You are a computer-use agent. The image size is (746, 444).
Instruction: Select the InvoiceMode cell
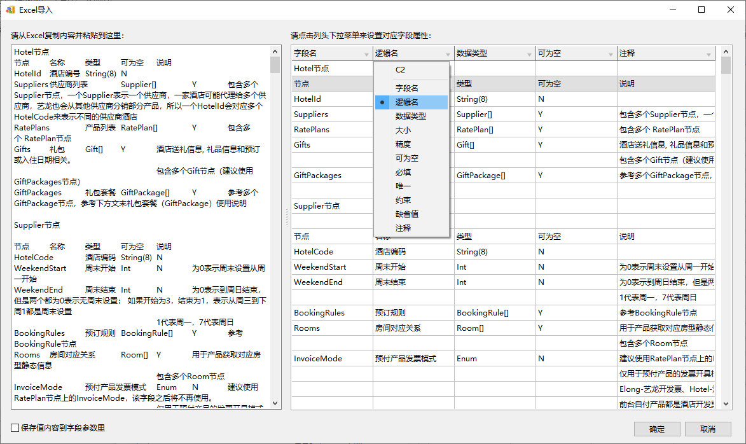coord(332,358)
